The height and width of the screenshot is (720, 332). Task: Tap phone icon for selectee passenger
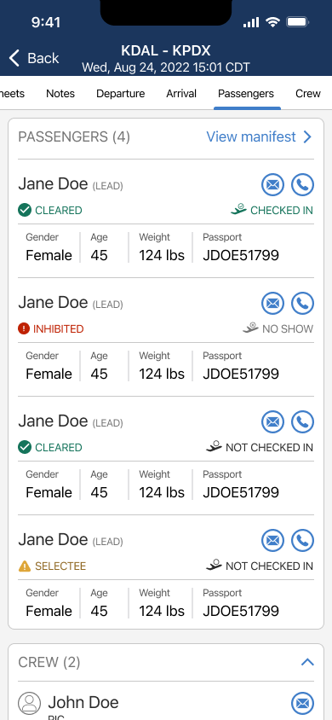[x=303, y=541]
